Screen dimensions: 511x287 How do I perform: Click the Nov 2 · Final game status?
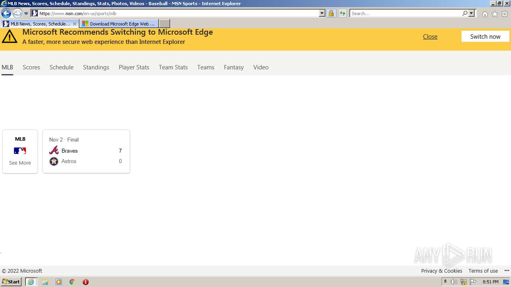(x=64, y=140)
